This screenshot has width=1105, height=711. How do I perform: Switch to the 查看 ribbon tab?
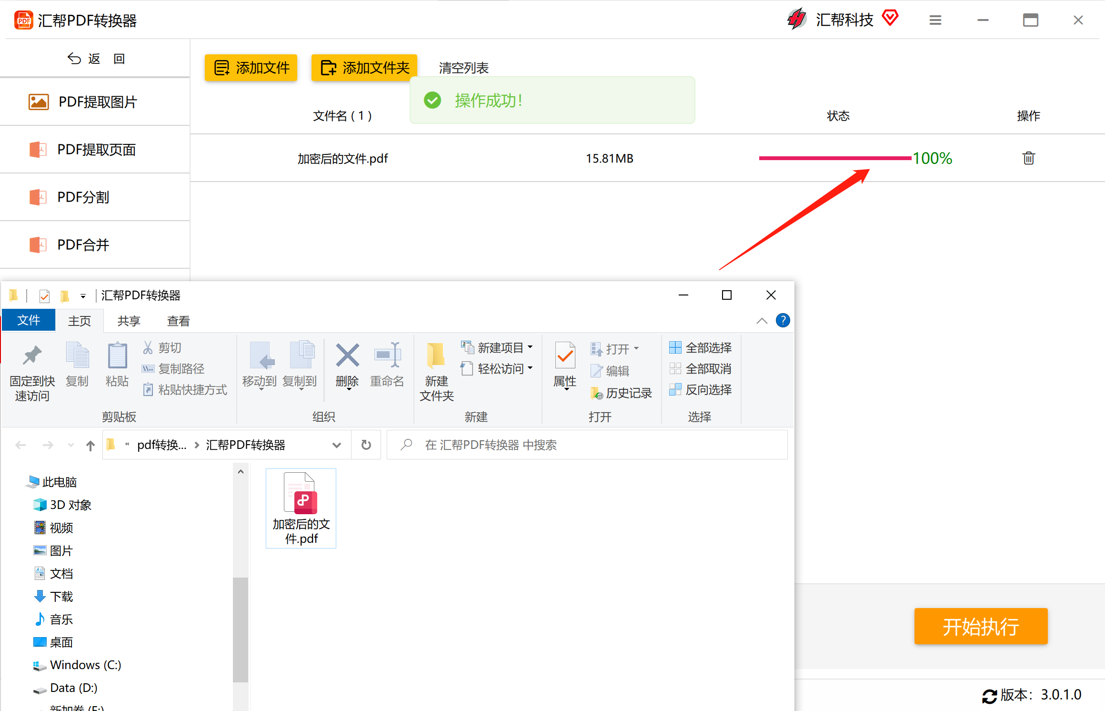179,321
